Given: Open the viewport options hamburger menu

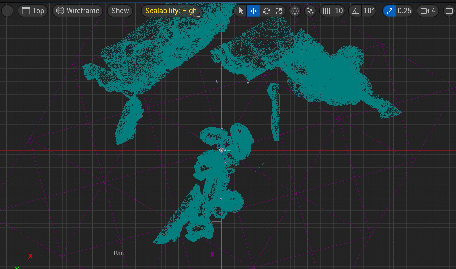Looking at the screenshot, I should 7,11.
